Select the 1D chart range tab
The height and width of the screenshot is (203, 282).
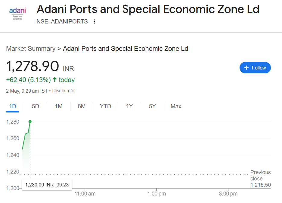(13, 106)
